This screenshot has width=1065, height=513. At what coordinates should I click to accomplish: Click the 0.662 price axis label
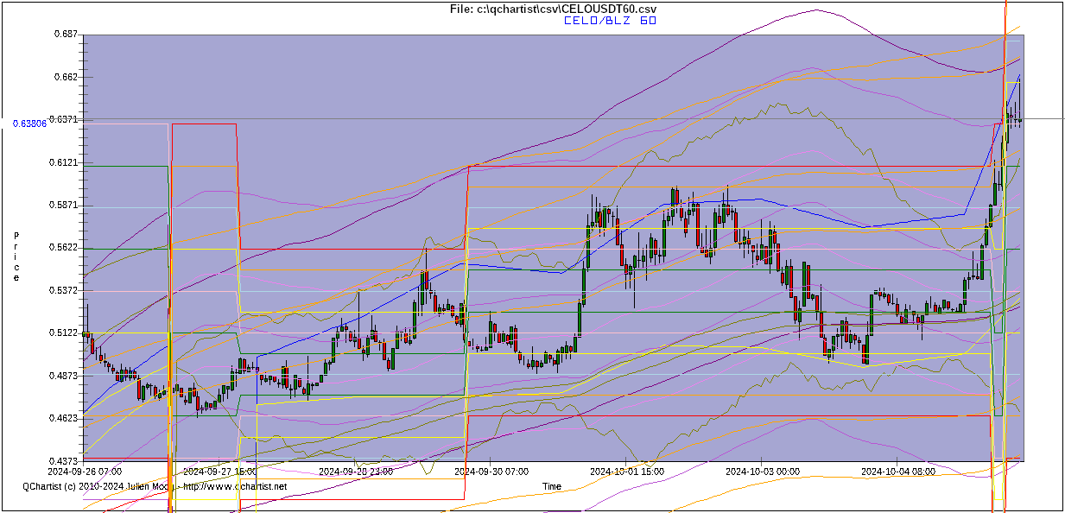click(x=66, y=77)
